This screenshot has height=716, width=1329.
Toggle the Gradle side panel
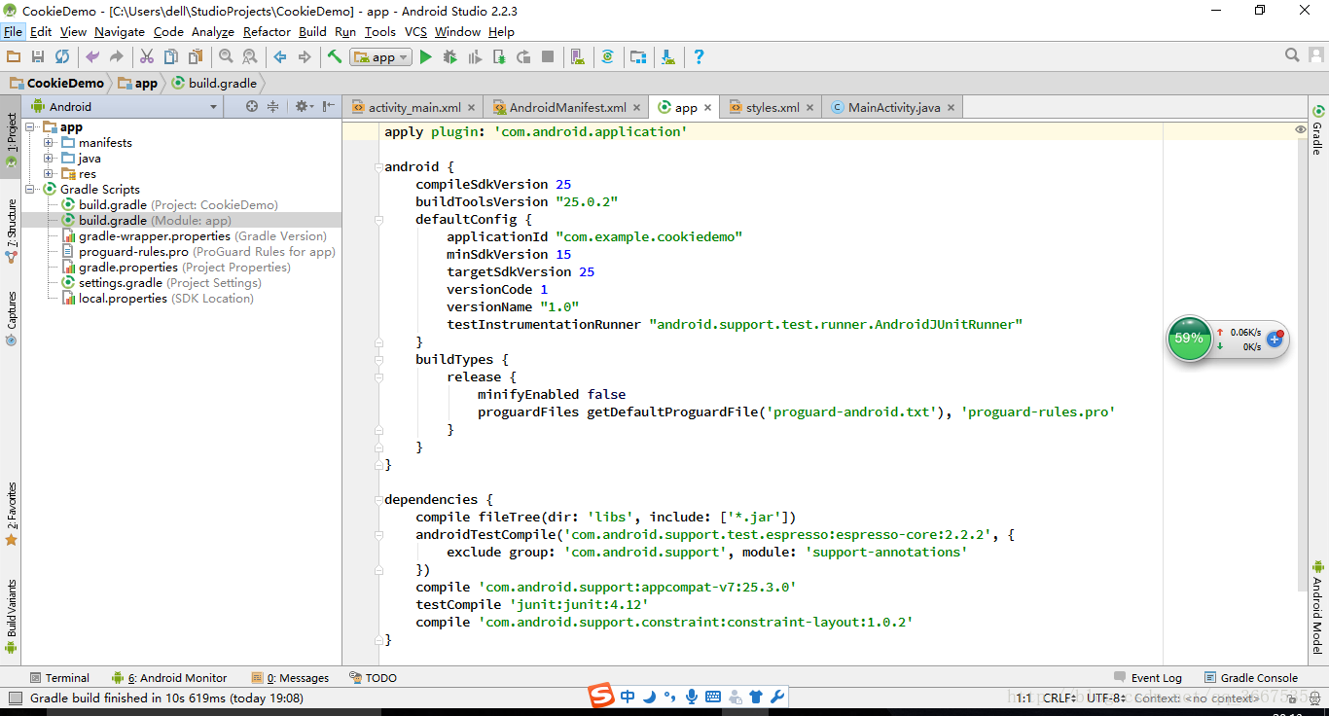point(1318,129)
